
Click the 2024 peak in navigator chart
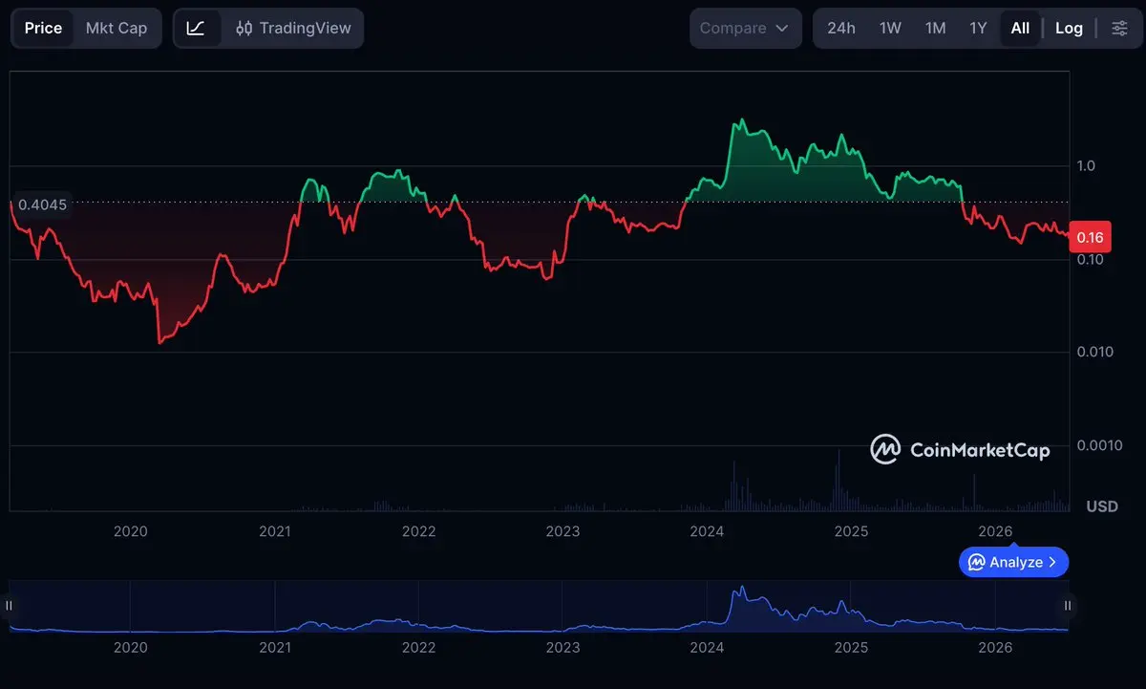point(741,589)
